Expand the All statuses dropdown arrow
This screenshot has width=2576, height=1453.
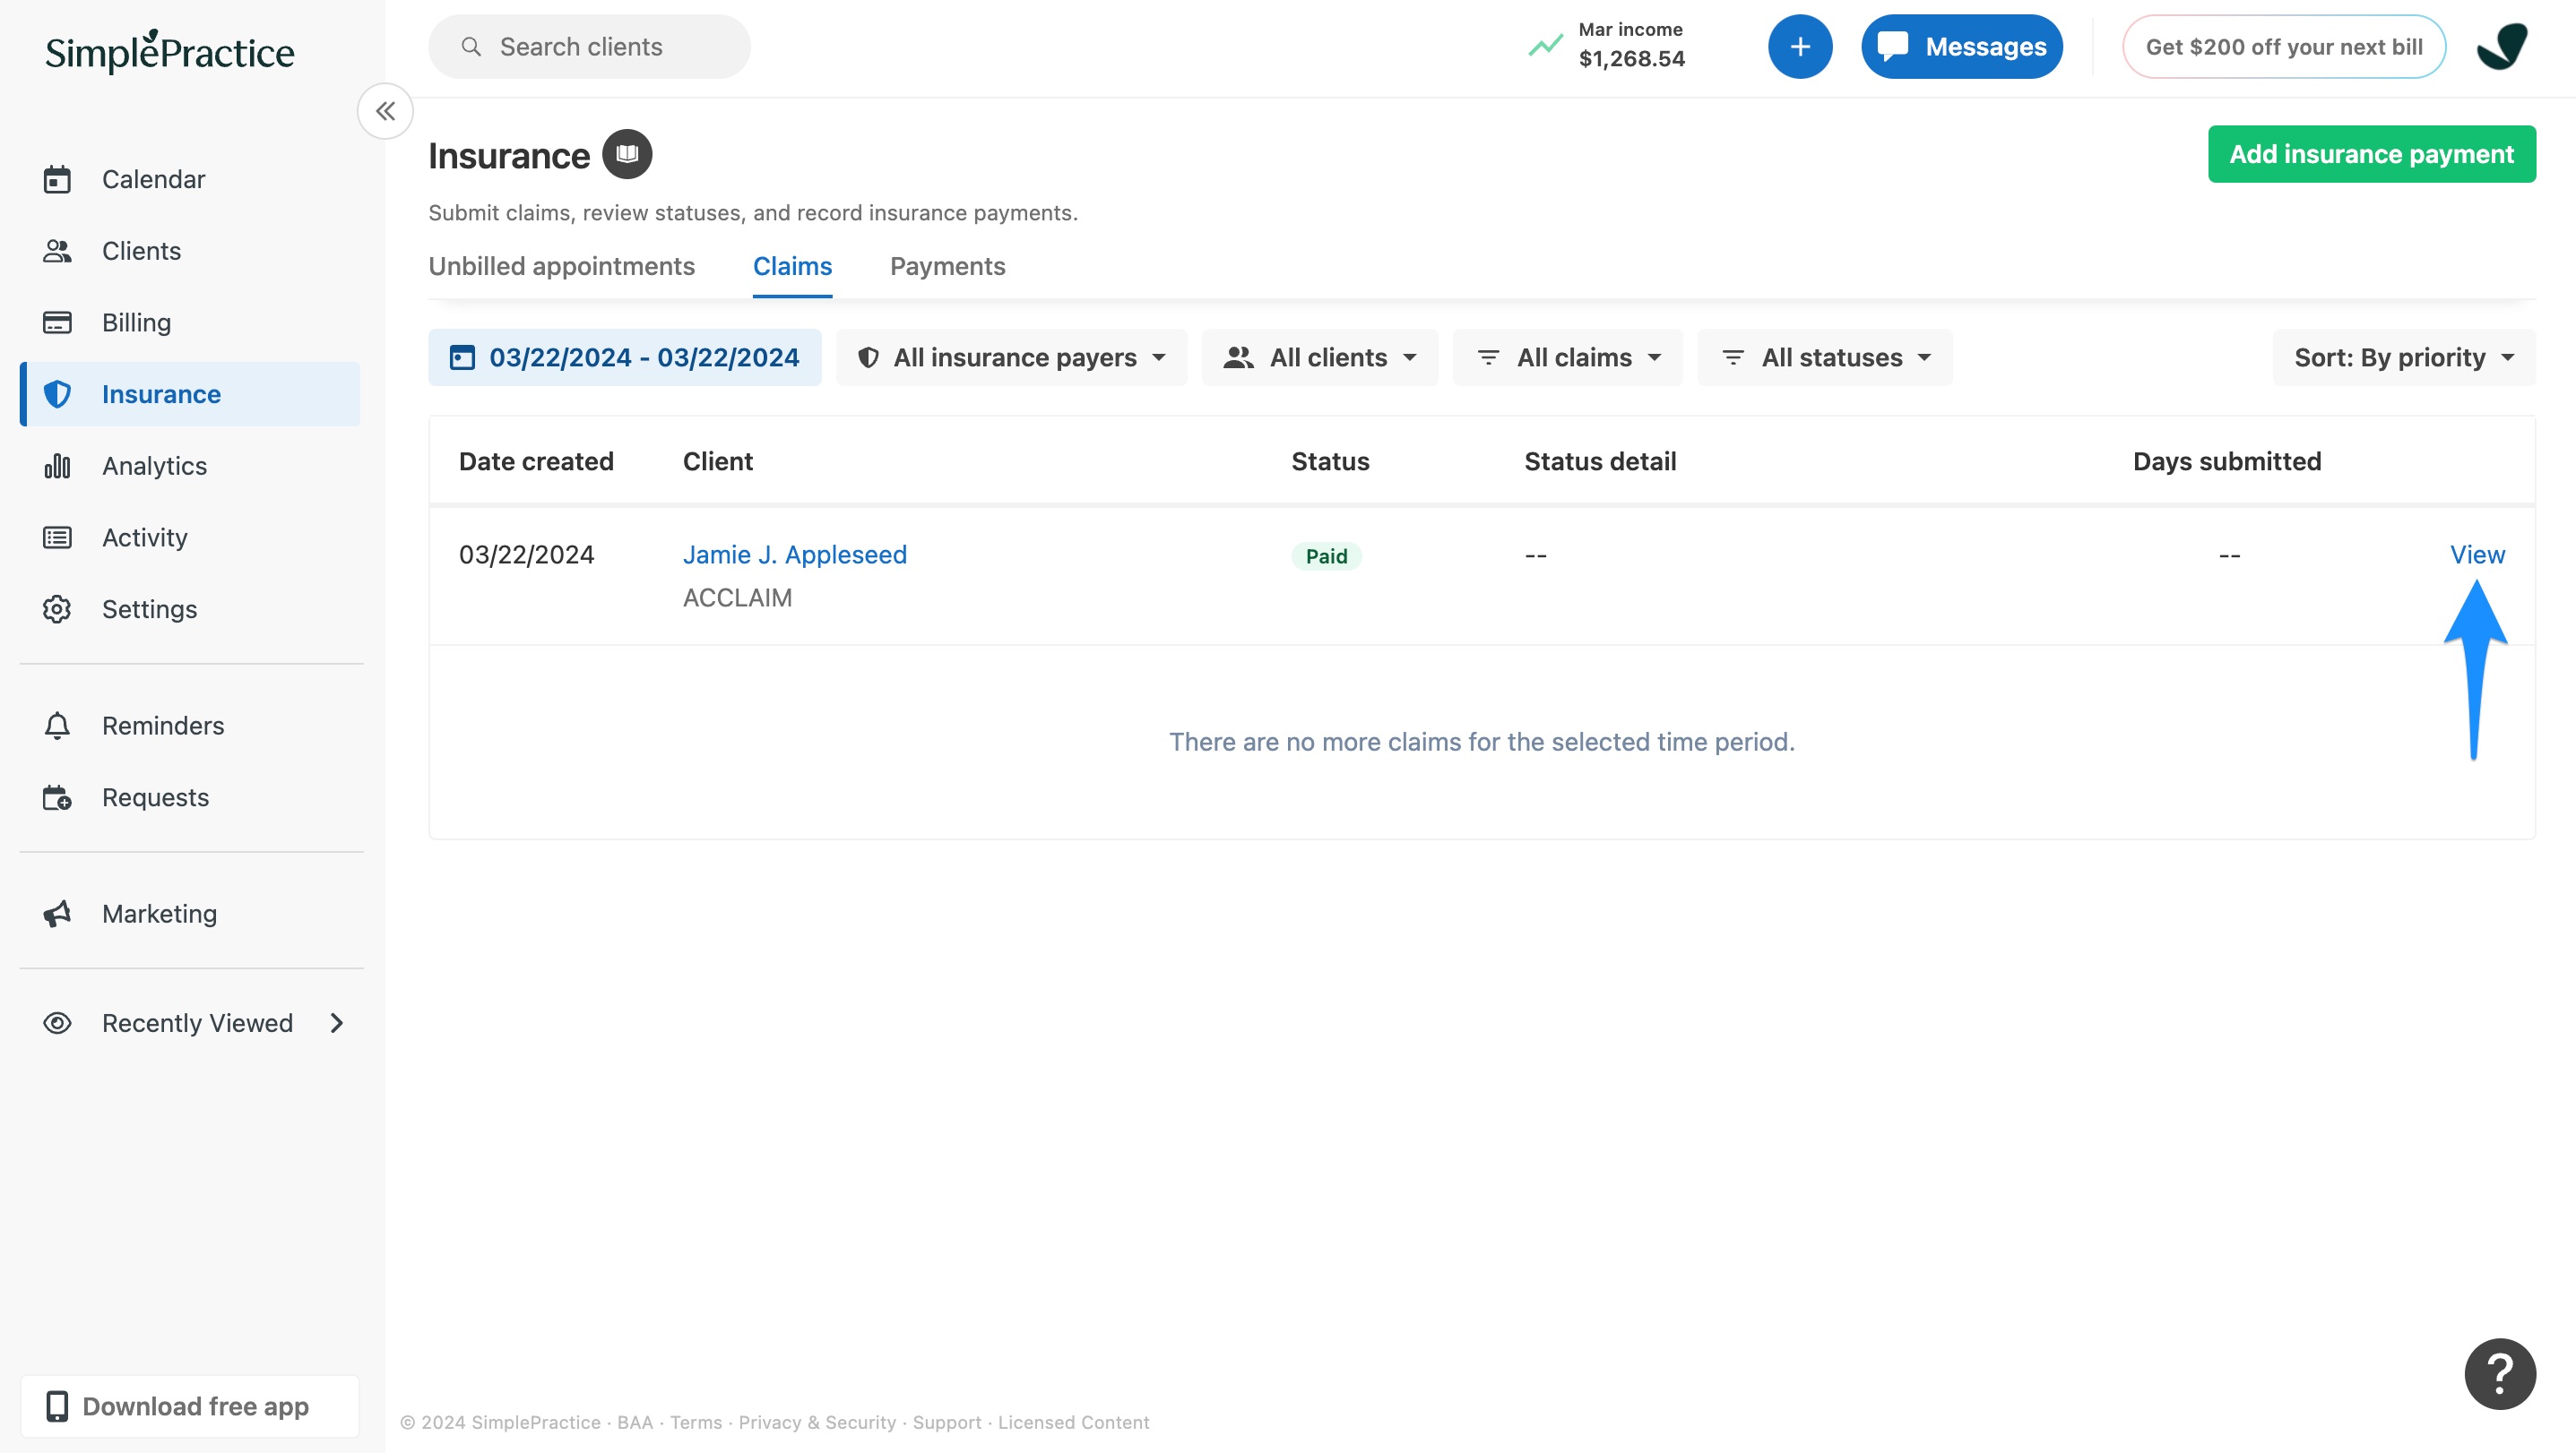(1924, 357)
